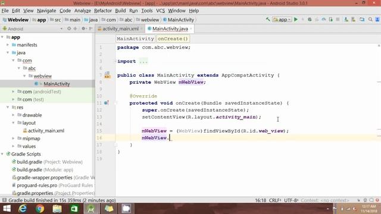Click the gutter override marker on line 11
This screenshot has width=381, height=214.
(x=106, y=103)
